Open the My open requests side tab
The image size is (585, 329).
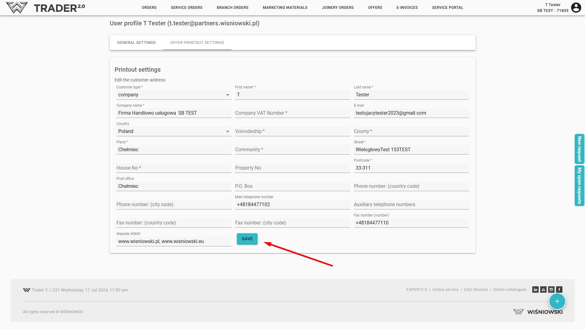[x=579, y=186]
